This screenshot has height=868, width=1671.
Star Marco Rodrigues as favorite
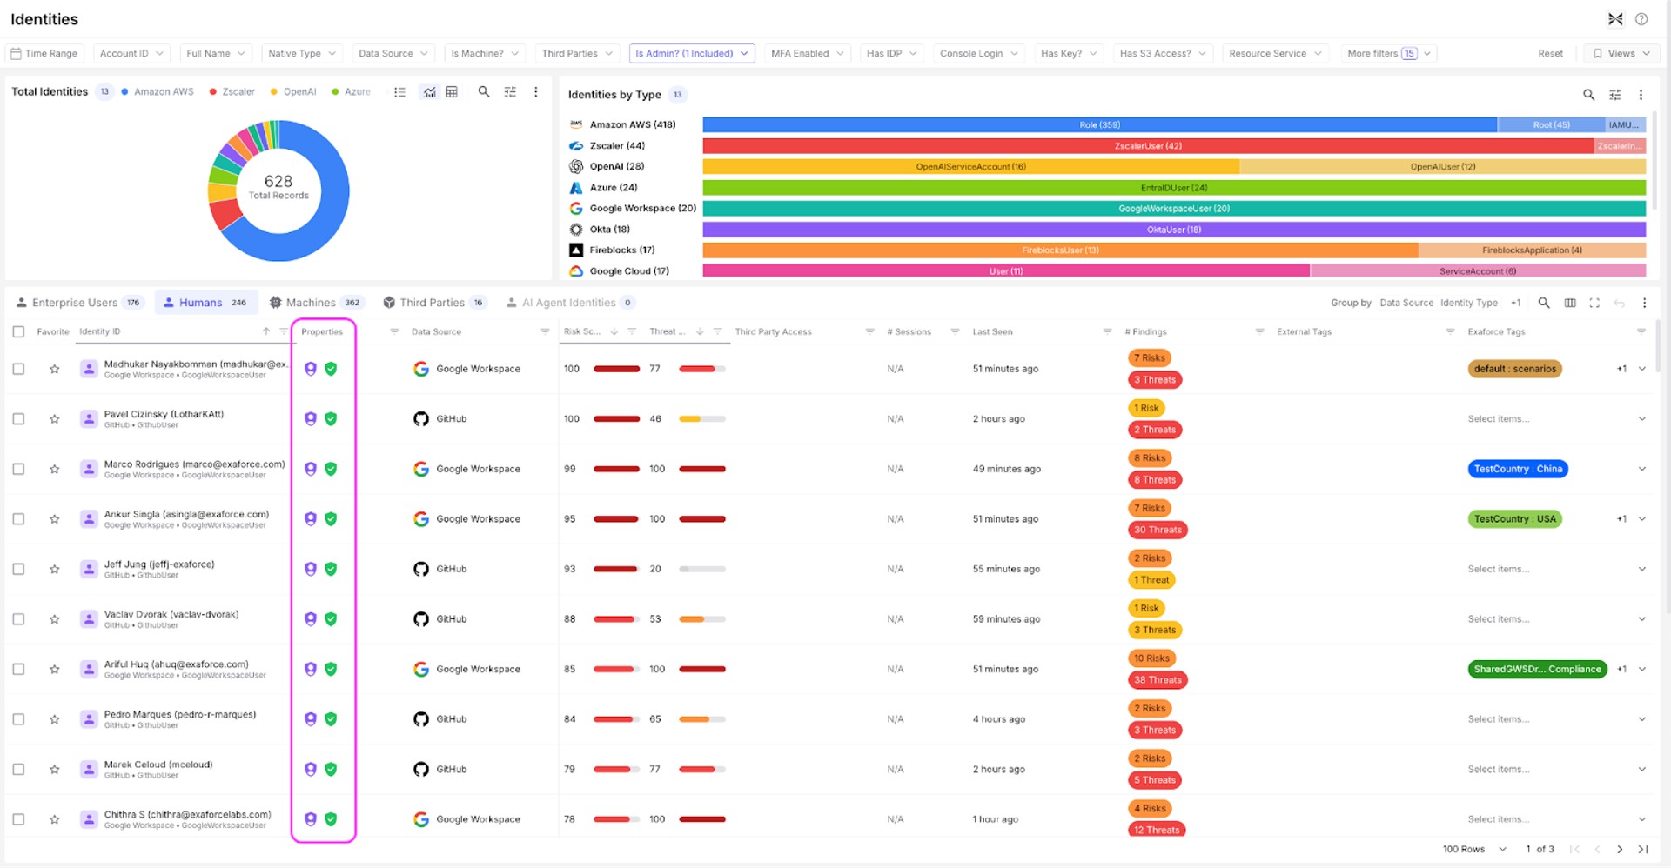point(55,469)
